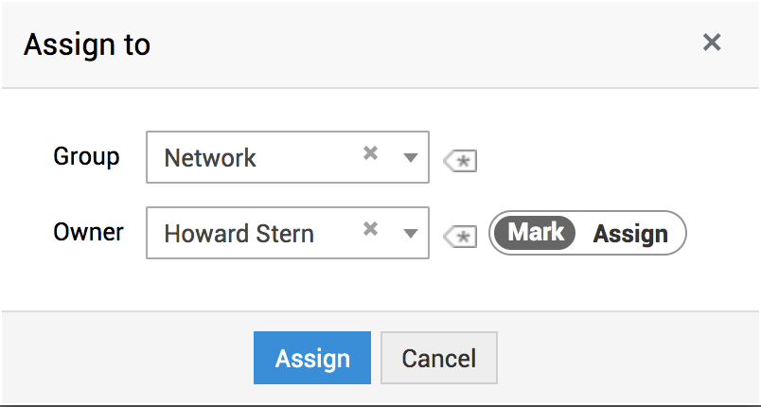Click the tag icon beside Owner field

click(460, 237)
